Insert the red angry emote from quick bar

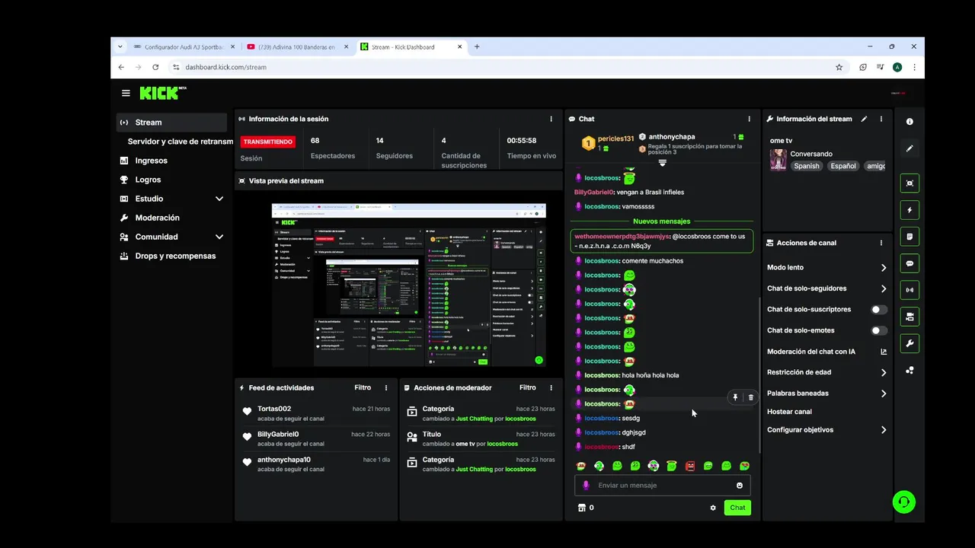(x=690, y=466)
